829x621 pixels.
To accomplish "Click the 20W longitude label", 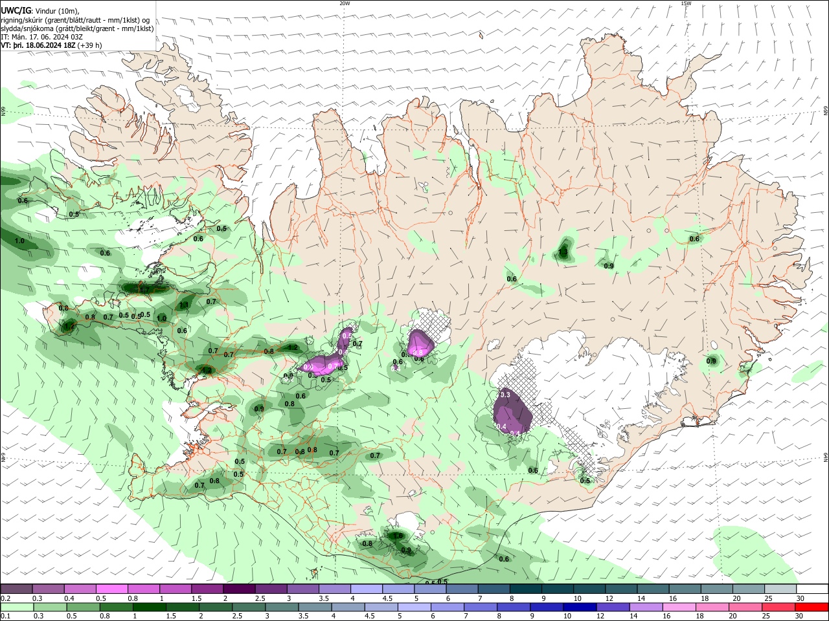I will (345, 3).
